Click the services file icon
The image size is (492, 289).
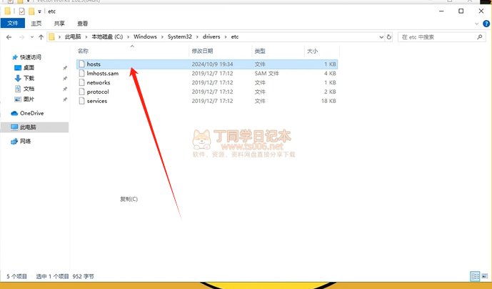click(x=81, y=101)
